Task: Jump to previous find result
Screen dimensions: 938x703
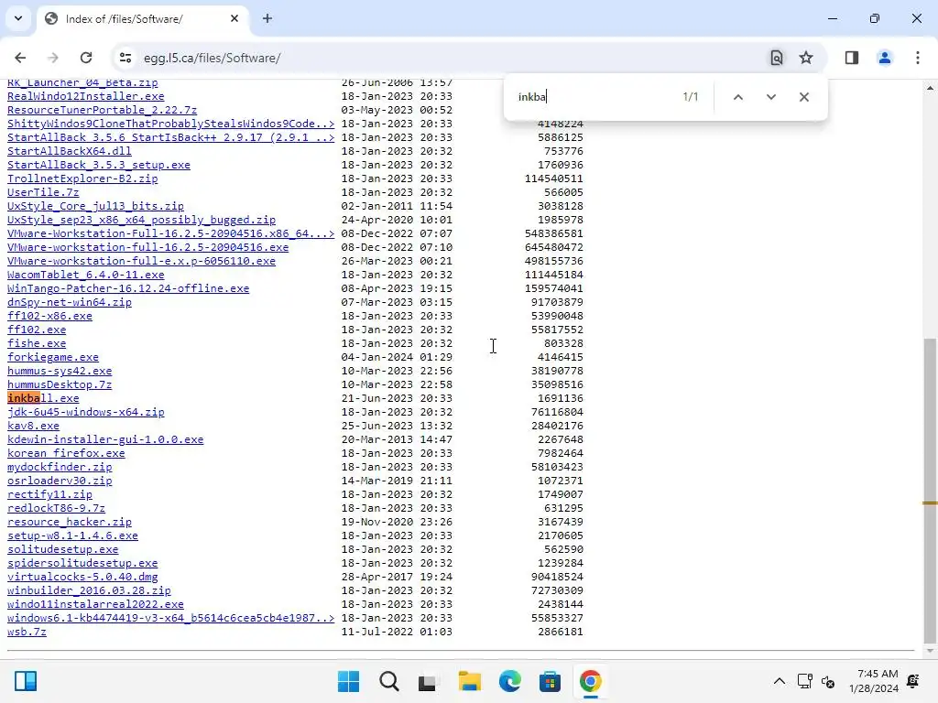Action: click(x=738, y=97)
